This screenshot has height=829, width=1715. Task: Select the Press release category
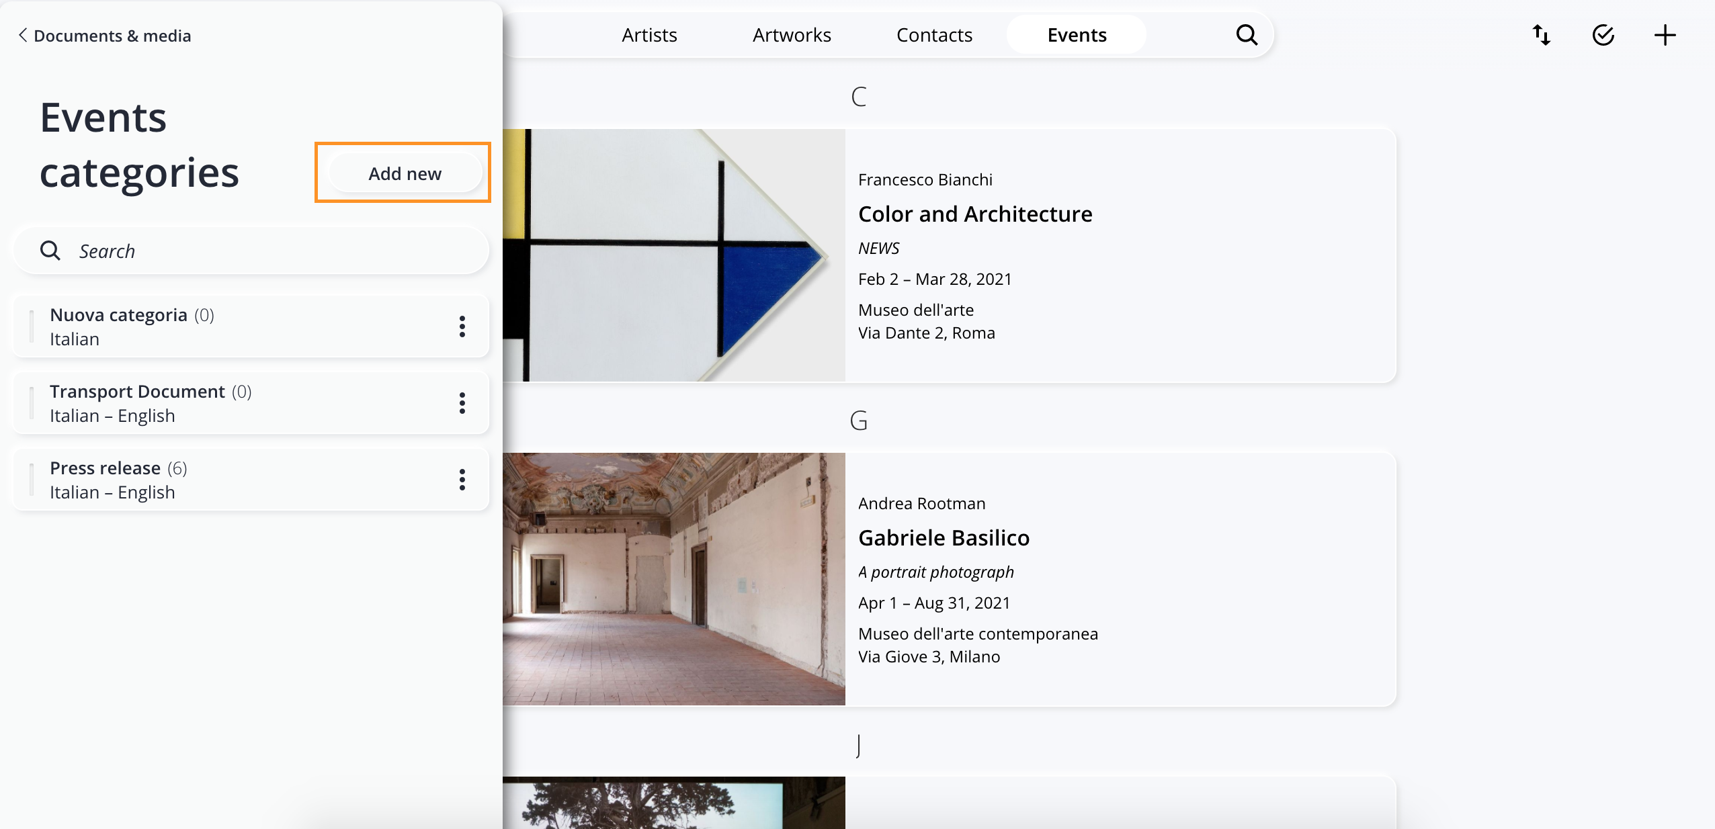point(251,480)
